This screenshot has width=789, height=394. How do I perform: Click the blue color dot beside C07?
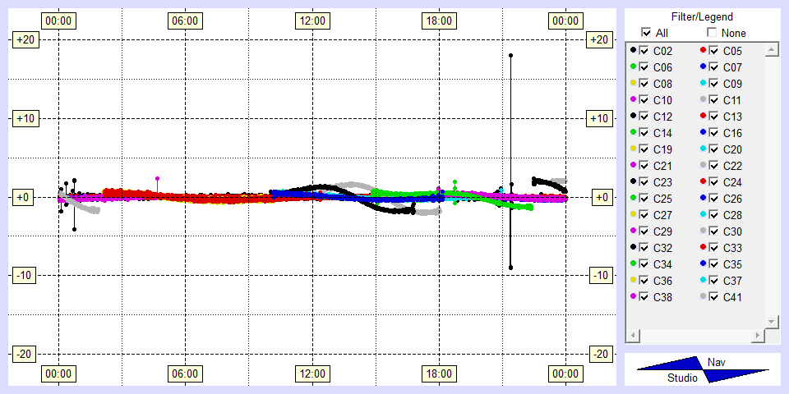703,67
